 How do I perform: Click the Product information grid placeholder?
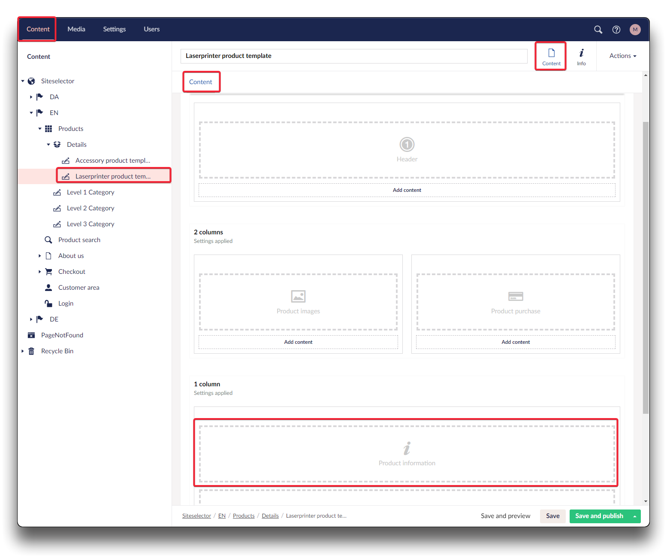407,454
